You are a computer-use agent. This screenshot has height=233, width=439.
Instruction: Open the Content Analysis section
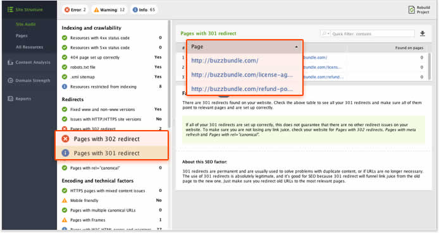tap(33, 63)
